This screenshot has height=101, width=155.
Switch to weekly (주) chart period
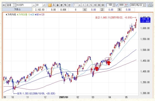click(x=54, y=5)
